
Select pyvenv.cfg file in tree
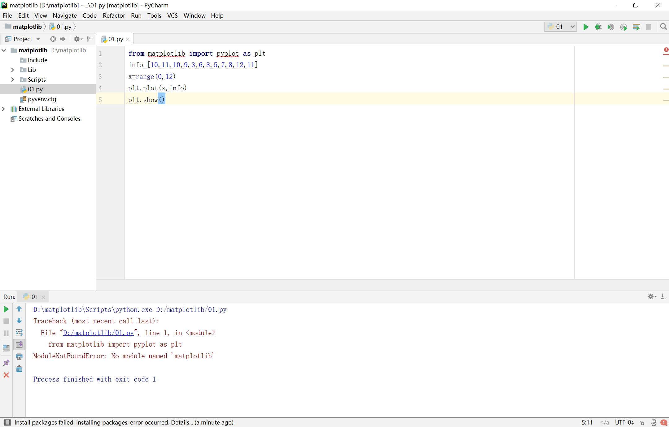coord(38,99)
